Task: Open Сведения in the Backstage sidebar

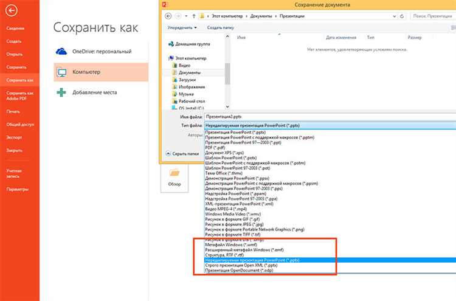Action: point(15,29)
